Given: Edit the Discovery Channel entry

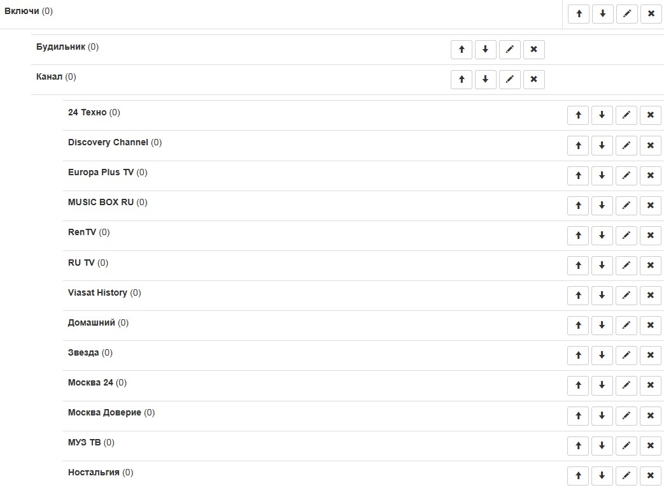Looking at the screenshot, I should [x=626, y=145].
